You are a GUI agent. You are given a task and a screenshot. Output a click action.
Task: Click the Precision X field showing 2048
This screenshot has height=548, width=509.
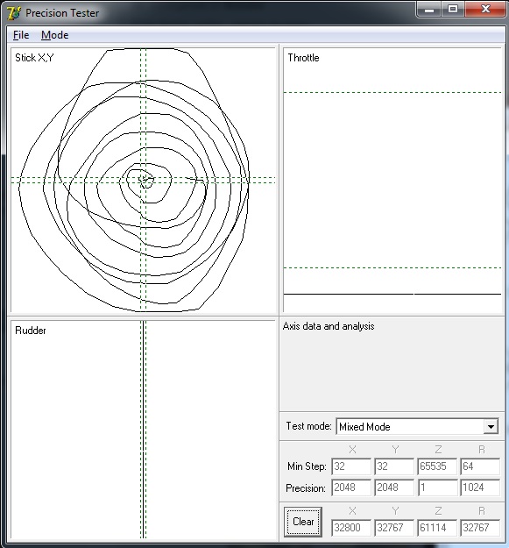pos(351,488)
